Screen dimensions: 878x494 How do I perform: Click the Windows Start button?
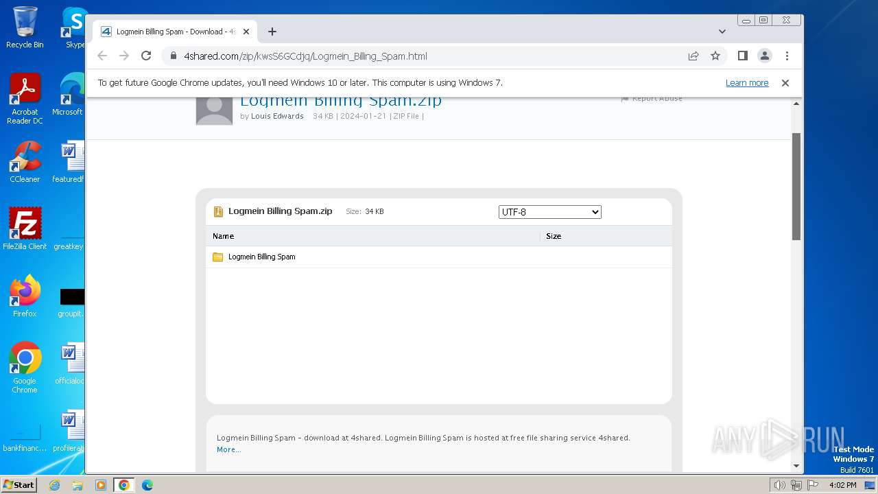(19, 484)
